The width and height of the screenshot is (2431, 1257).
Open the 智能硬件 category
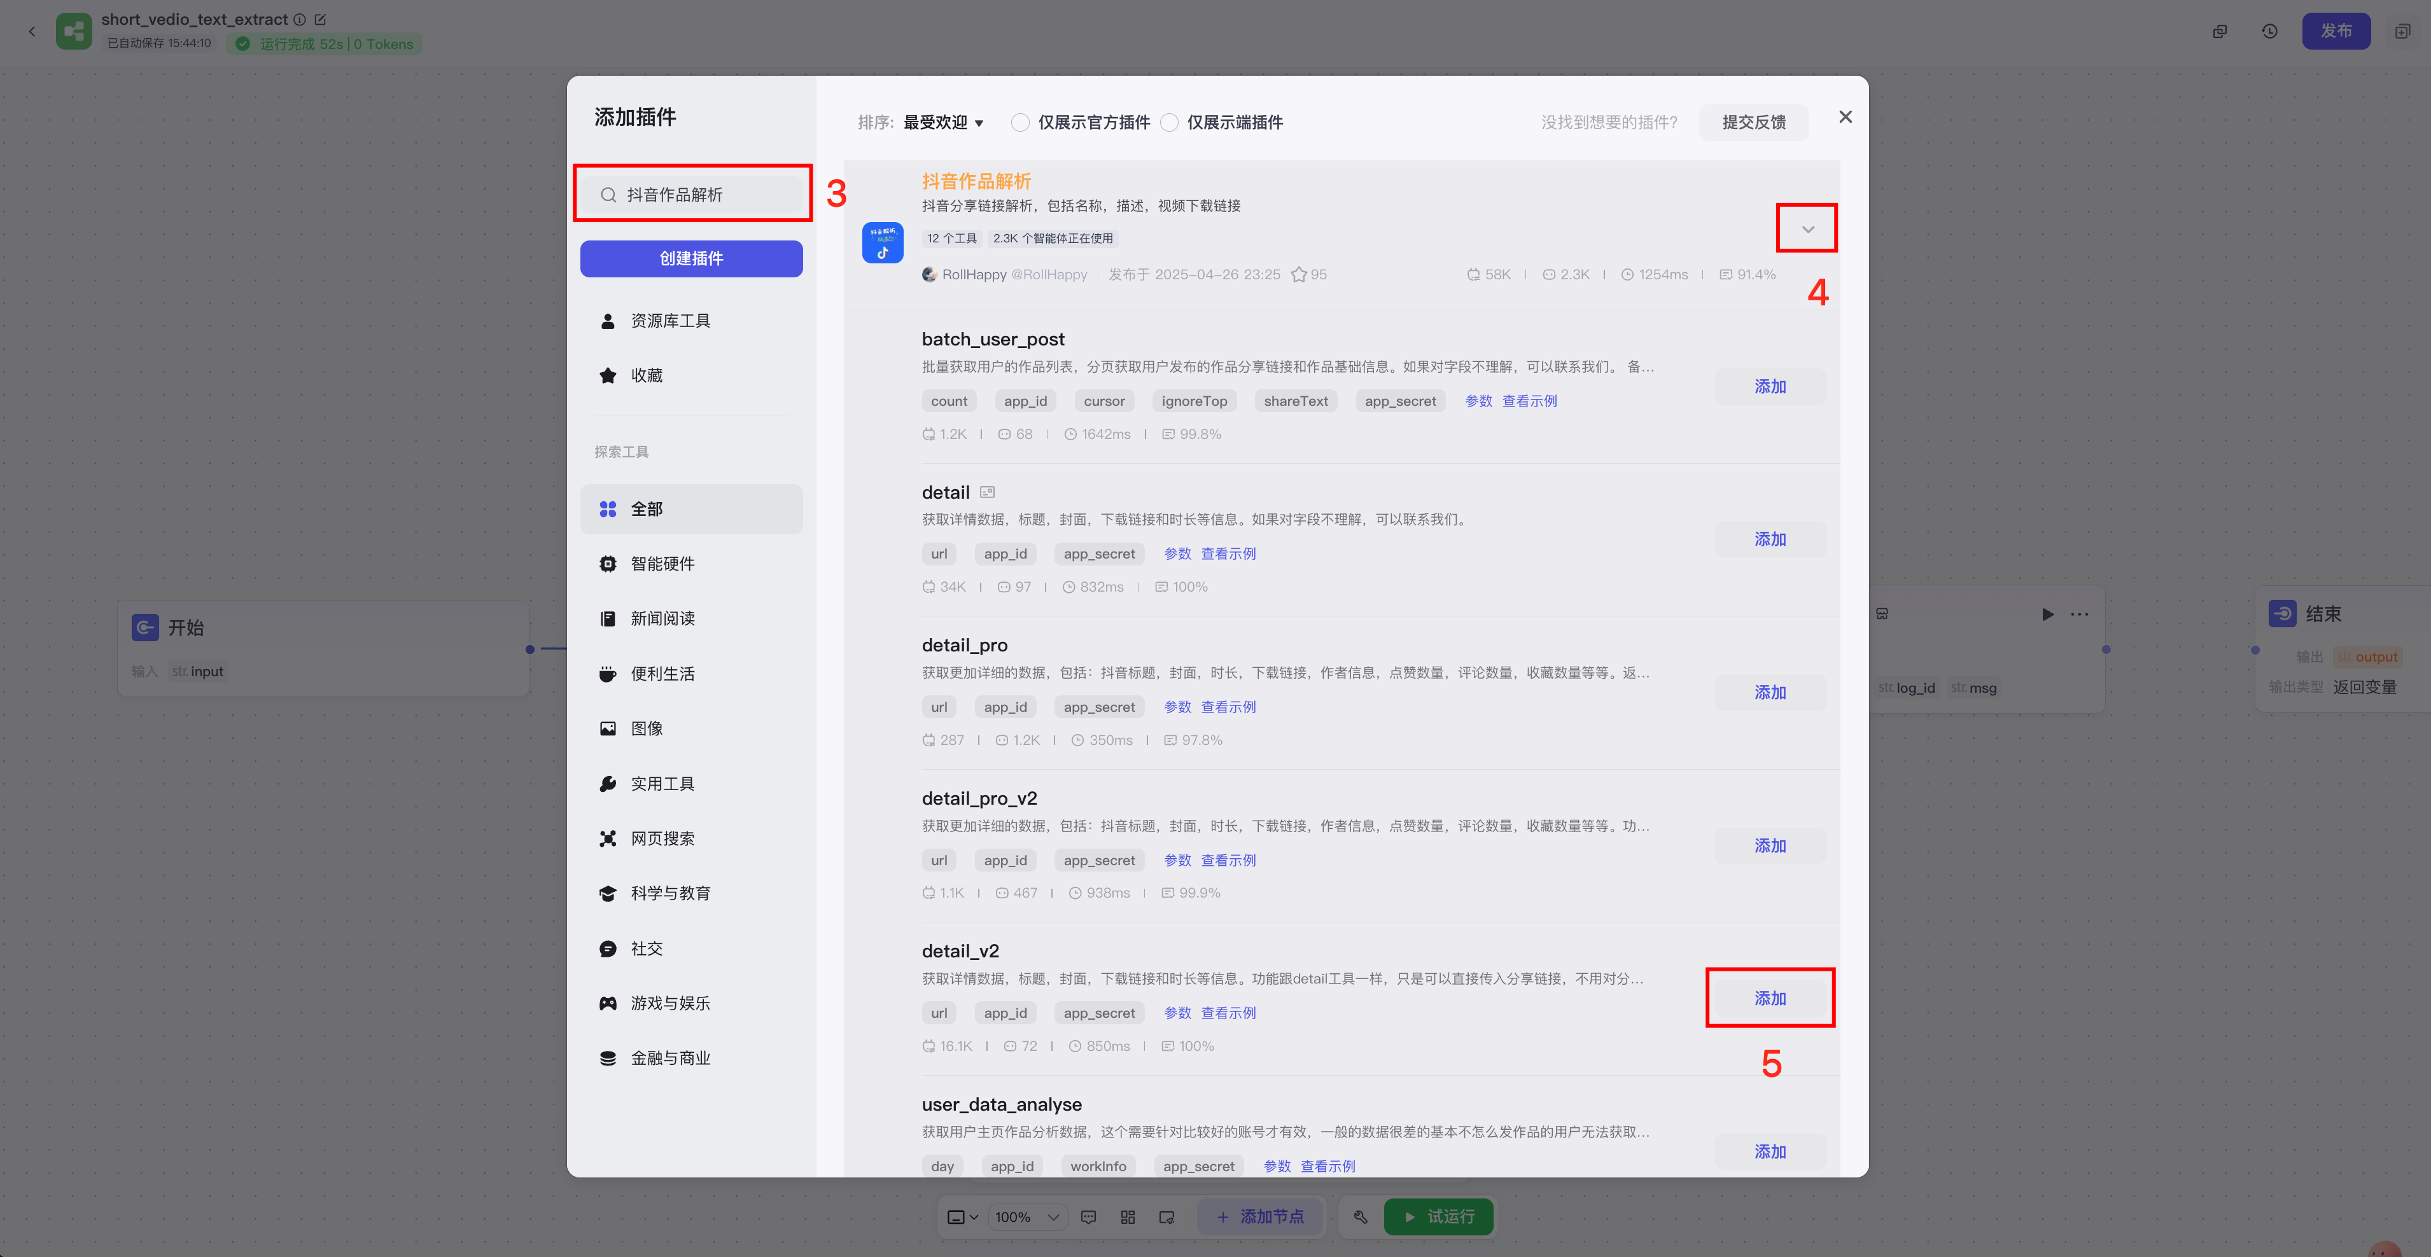pyautogui.click(x=690, y=564)
